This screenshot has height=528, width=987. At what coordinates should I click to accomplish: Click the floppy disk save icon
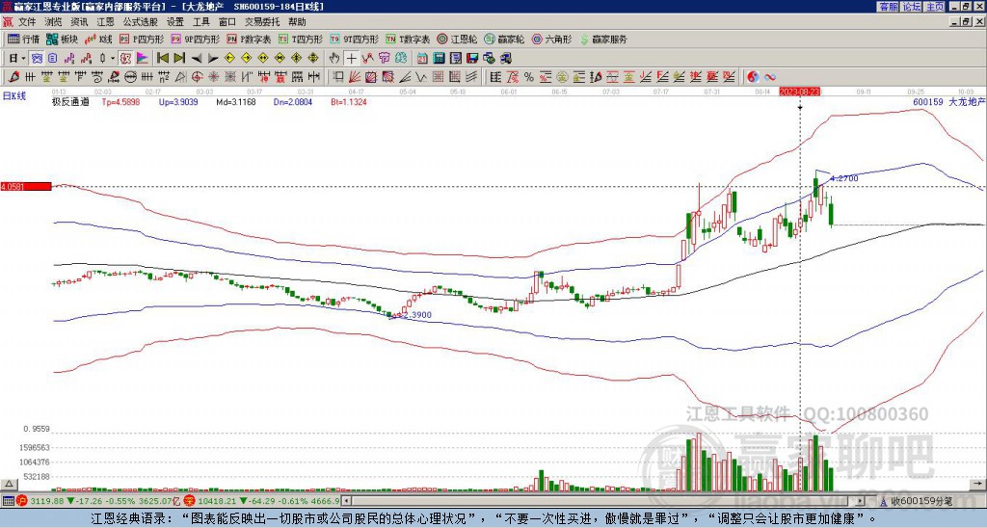(472, 59)
